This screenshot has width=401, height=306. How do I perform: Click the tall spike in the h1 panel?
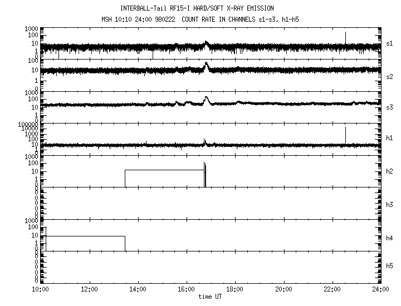pyautogui.click(x=345, y=135)
